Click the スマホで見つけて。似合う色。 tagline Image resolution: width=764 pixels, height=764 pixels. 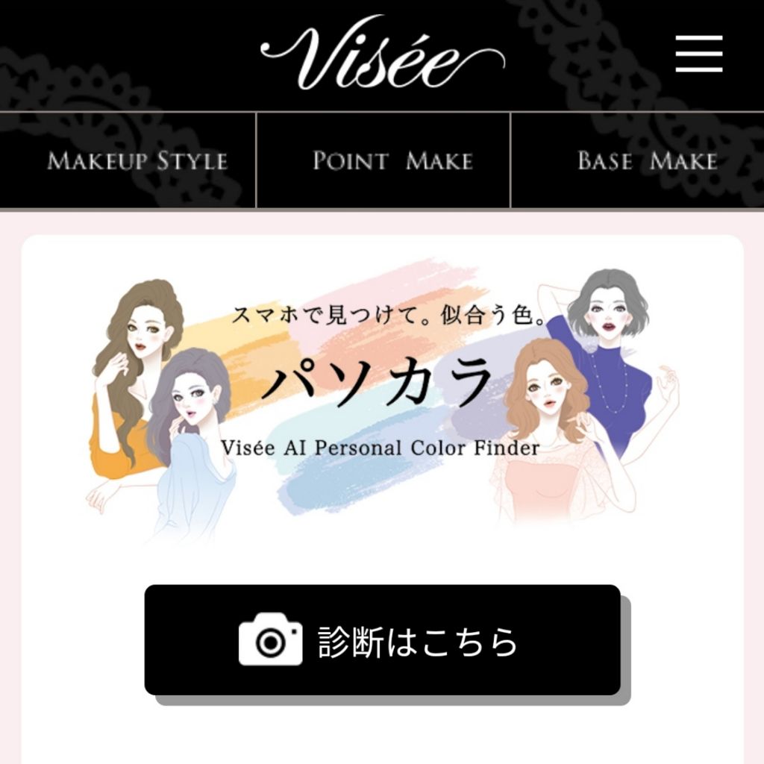(389, 316)
